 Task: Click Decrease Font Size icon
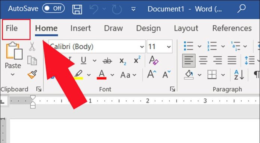[x=166, y=74]
